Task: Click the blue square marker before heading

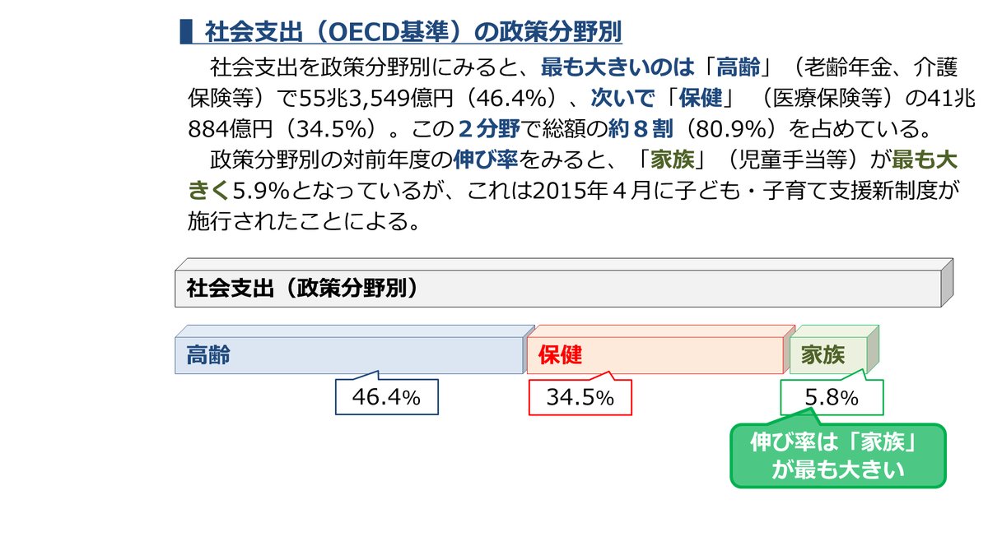Action: tap(185, 32)
